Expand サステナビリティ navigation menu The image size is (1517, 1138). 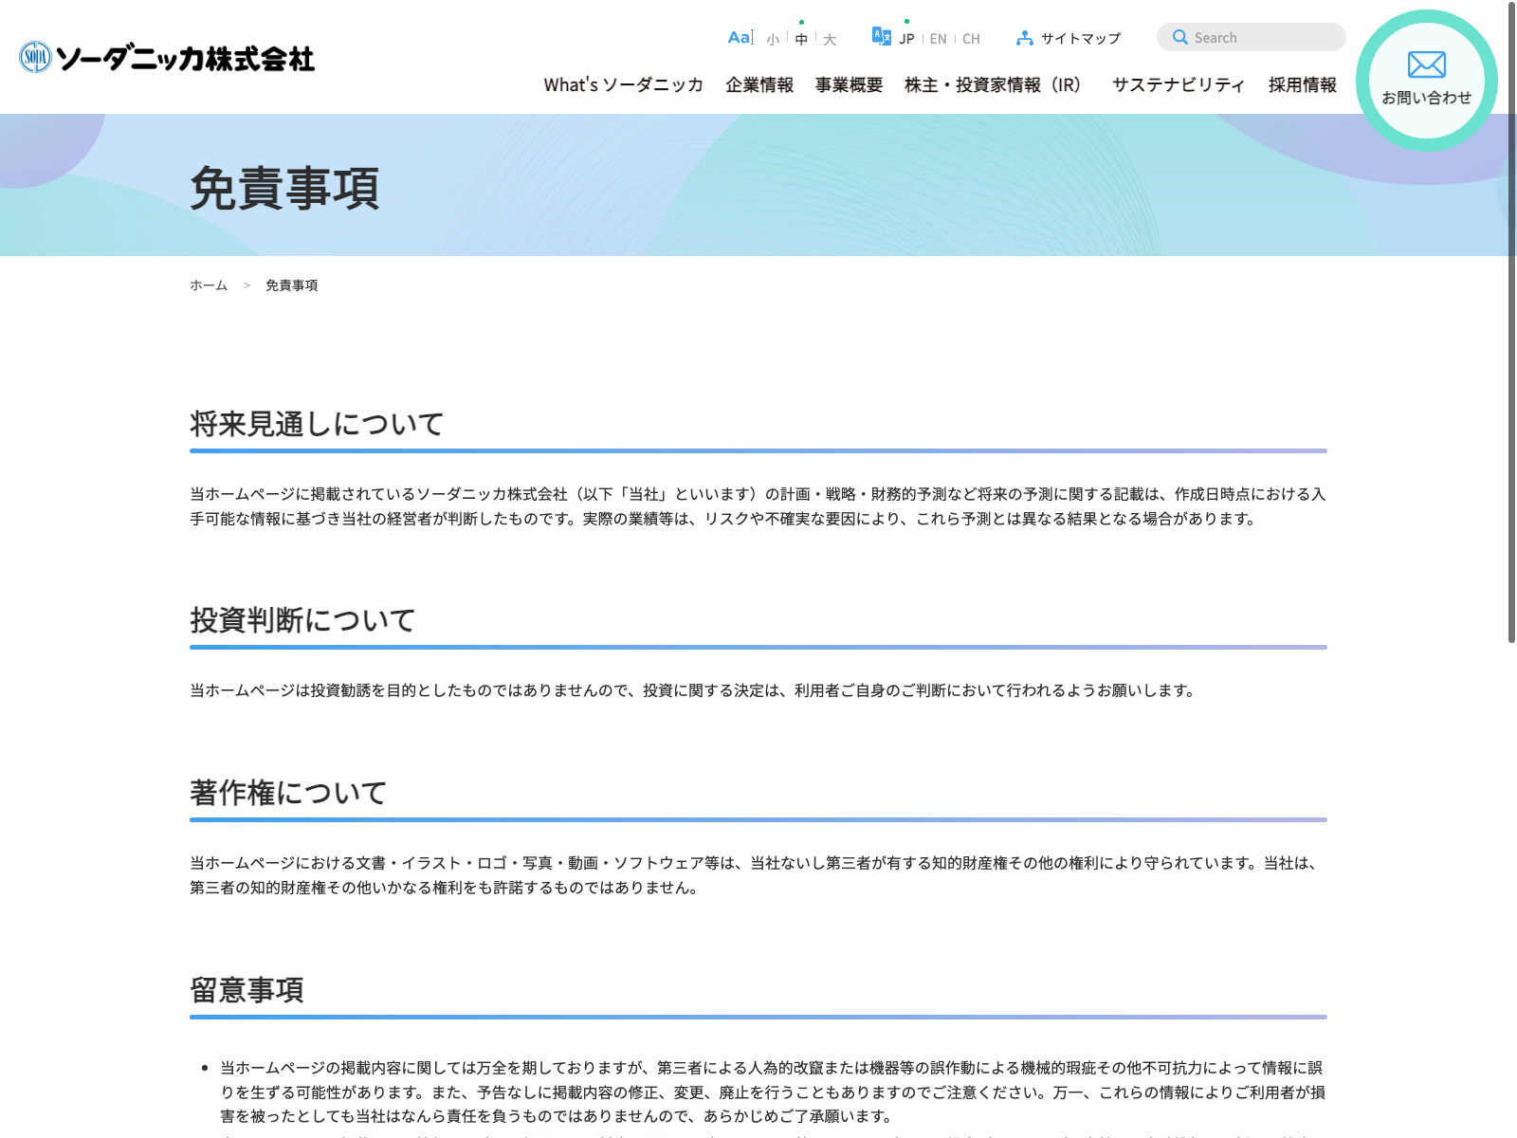1179,85
